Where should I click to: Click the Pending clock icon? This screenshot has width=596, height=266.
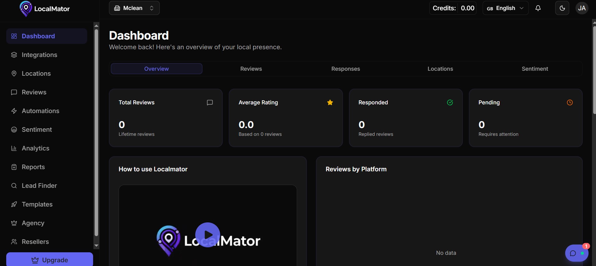click(570, 102)
